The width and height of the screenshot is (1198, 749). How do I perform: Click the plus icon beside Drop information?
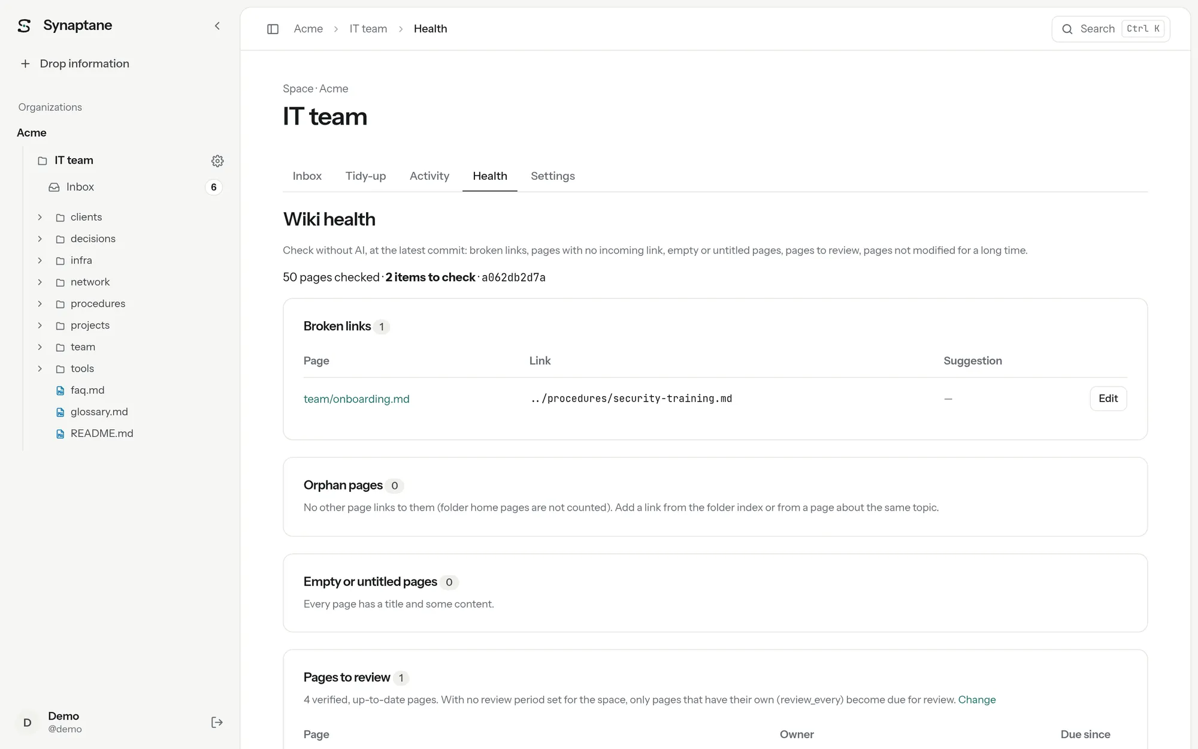click(25, 64)
